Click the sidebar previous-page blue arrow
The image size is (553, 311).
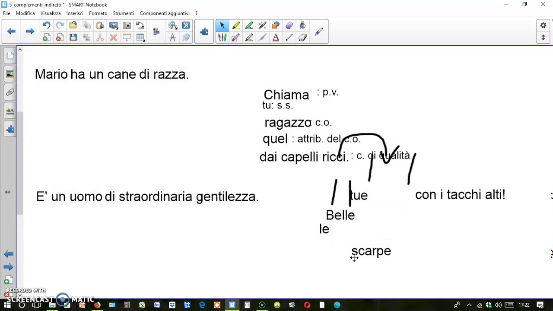tap(8, 254)
